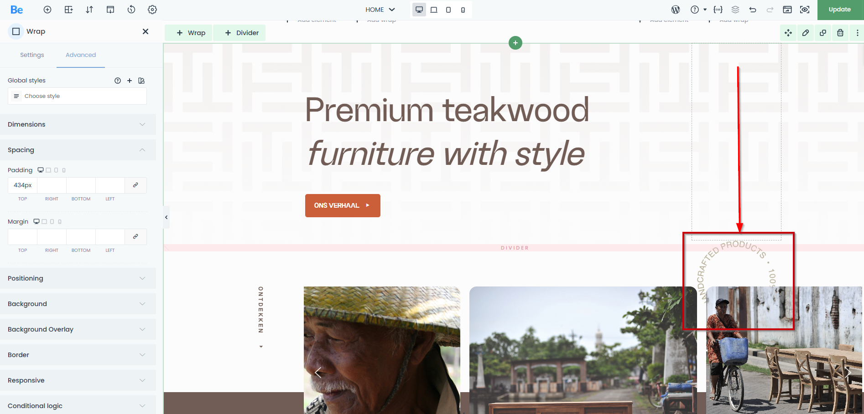Click the Margin bottom input field
Screen dimensions: 864x414
tap(81, 237)
